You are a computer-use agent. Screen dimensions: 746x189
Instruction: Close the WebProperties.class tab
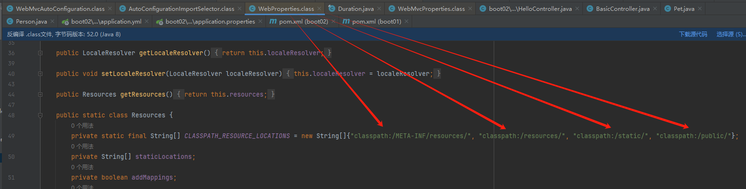319,8
